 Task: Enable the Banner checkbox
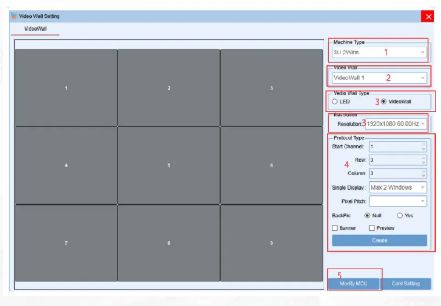tap(335, 228)
